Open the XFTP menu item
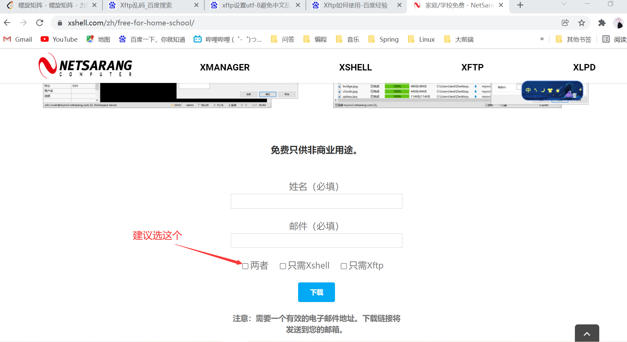Viewport: 627px width, 342px height. point(472,67)
